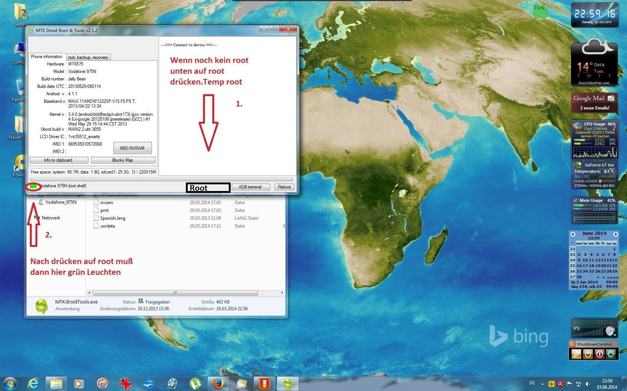Click the Explorer horizontal scrollbar
The width and height of the screenshot is (627, 391).
pos(175,293)
